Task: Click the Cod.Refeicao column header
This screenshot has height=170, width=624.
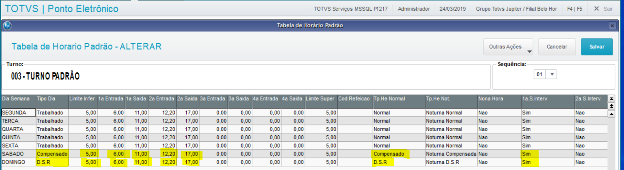Action: click(x=355, y=101)
